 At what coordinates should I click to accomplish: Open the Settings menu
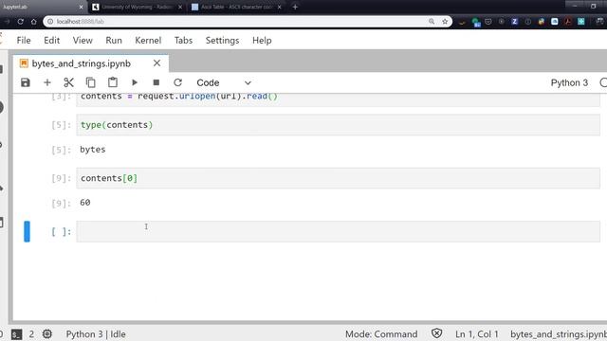pyautogui.click(x=222, y=40)
